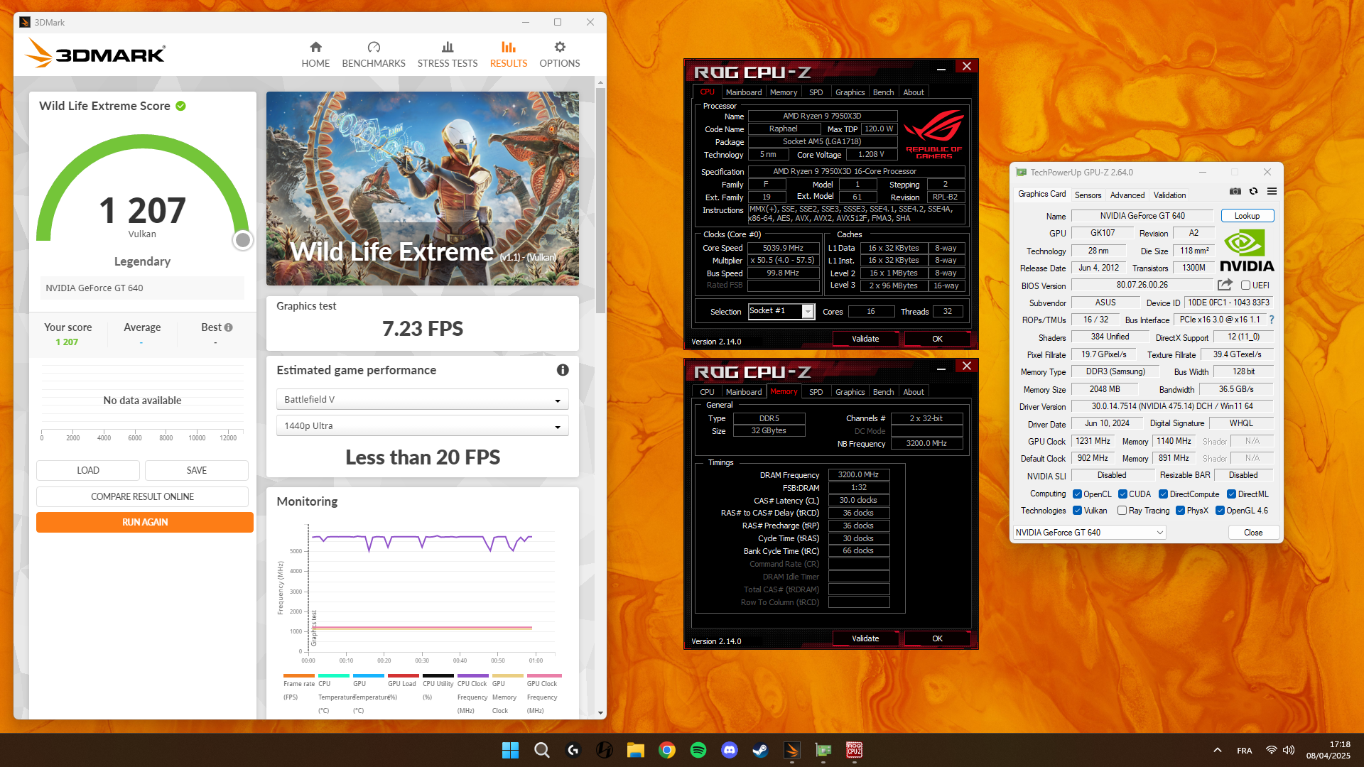
Task: Open taskbar Search
Action: point(541,750)
